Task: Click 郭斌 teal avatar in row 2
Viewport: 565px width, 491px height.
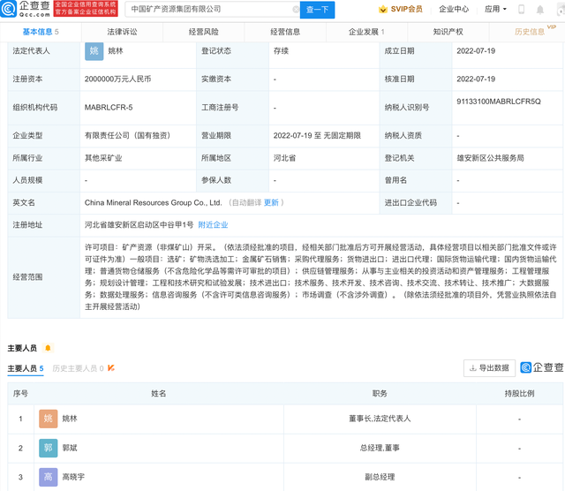Action: pos(49,448)
